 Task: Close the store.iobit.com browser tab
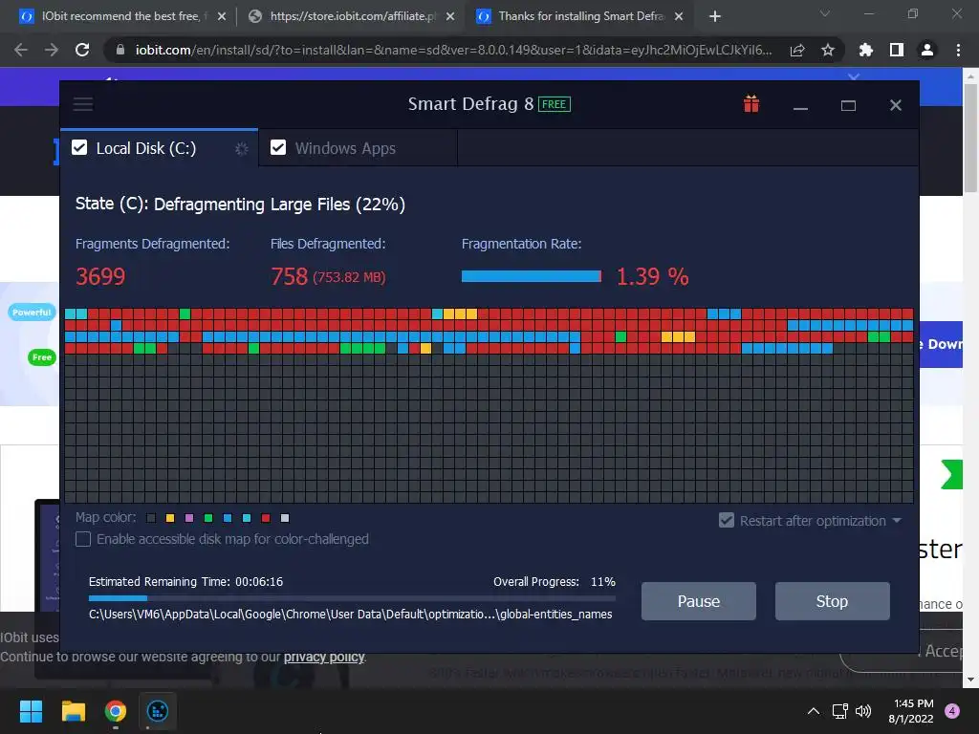[x=450, y=17]
